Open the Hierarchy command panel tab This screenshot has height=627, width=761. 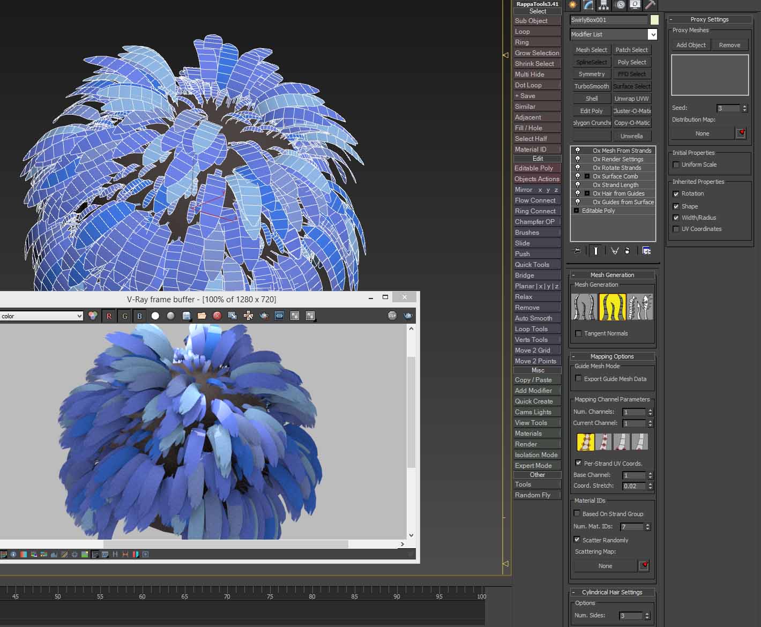click(604, 5)
